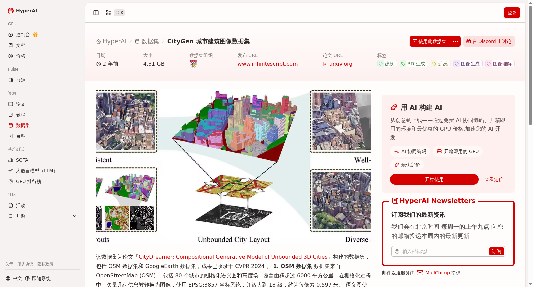Open the 隐私政策 footer link
533x287 pixels.
(45, 264)
